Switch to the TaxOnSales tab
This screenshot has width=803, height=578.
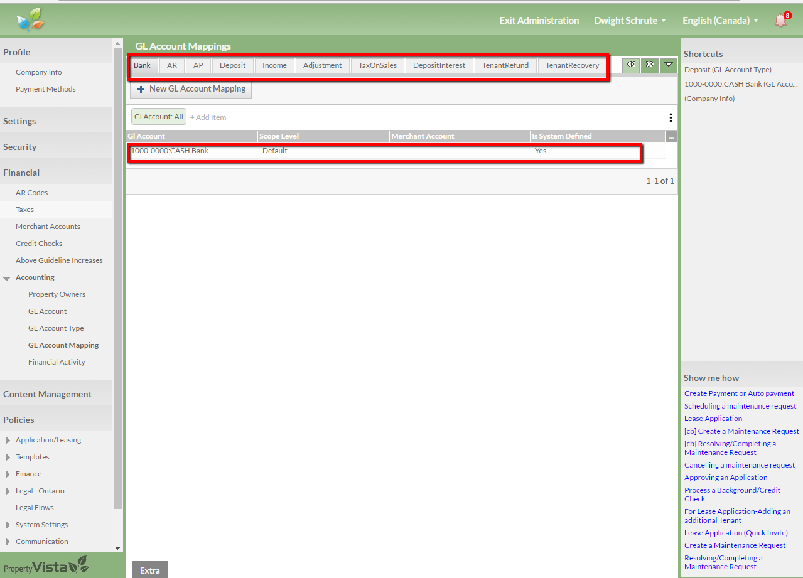(x=377, y=65)
